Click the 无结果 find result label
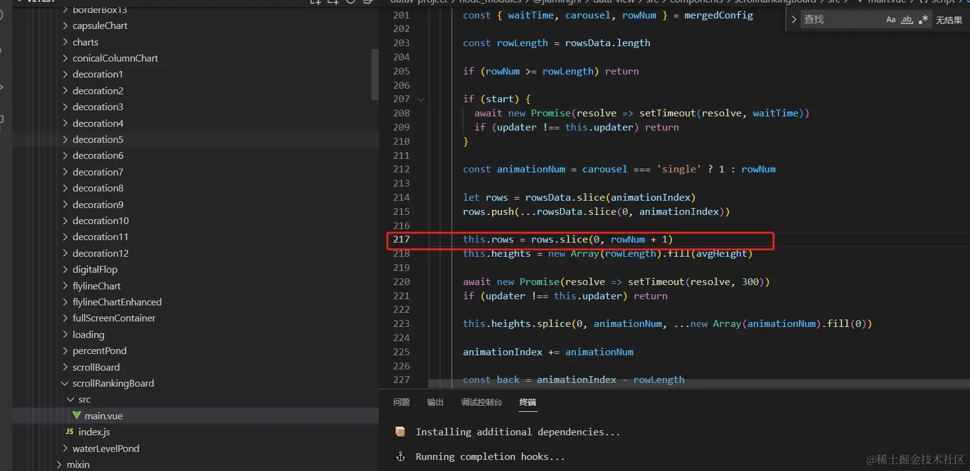 pyautogui.click(x=949, y=20)
